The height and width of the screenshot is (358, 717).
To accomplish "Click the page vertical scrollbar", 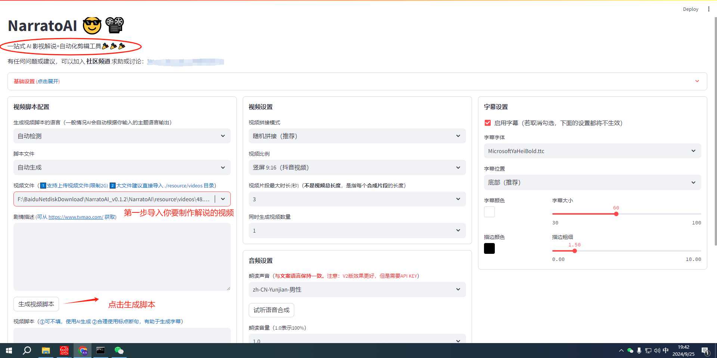I will click(x=715, y=131).
